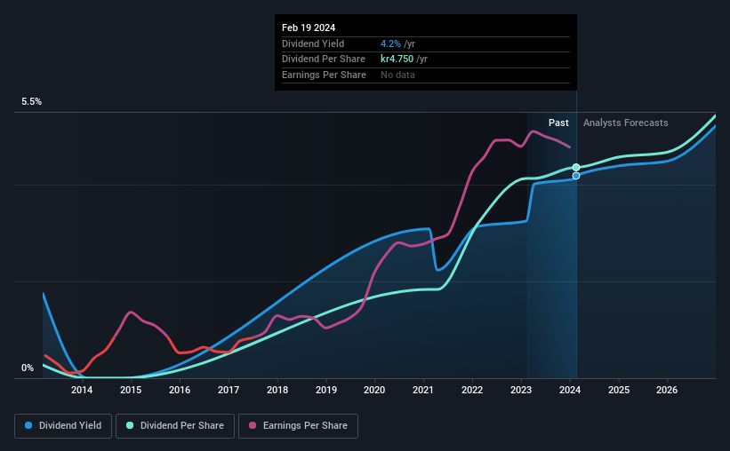The height and width of the screenshot is (451, 730).
Task: Click the kr4.750 dividend per share value
Action: tap(397, 59)
